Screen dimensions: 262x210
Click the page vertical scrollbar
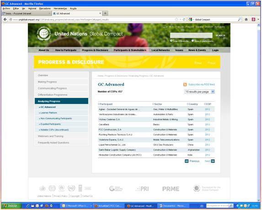(258, 113)
